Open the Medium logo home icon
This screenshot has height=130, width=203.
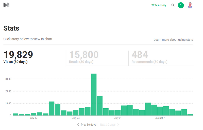(6, 5)
